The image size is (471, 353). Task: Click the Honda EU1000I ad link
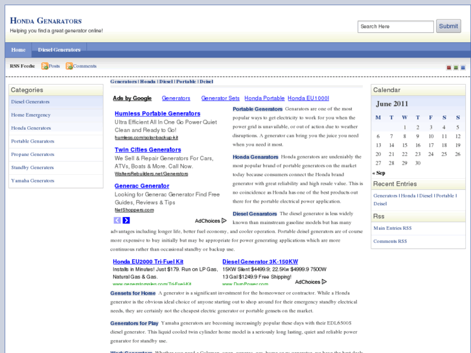pyautogui.click(x=308, y=98)
